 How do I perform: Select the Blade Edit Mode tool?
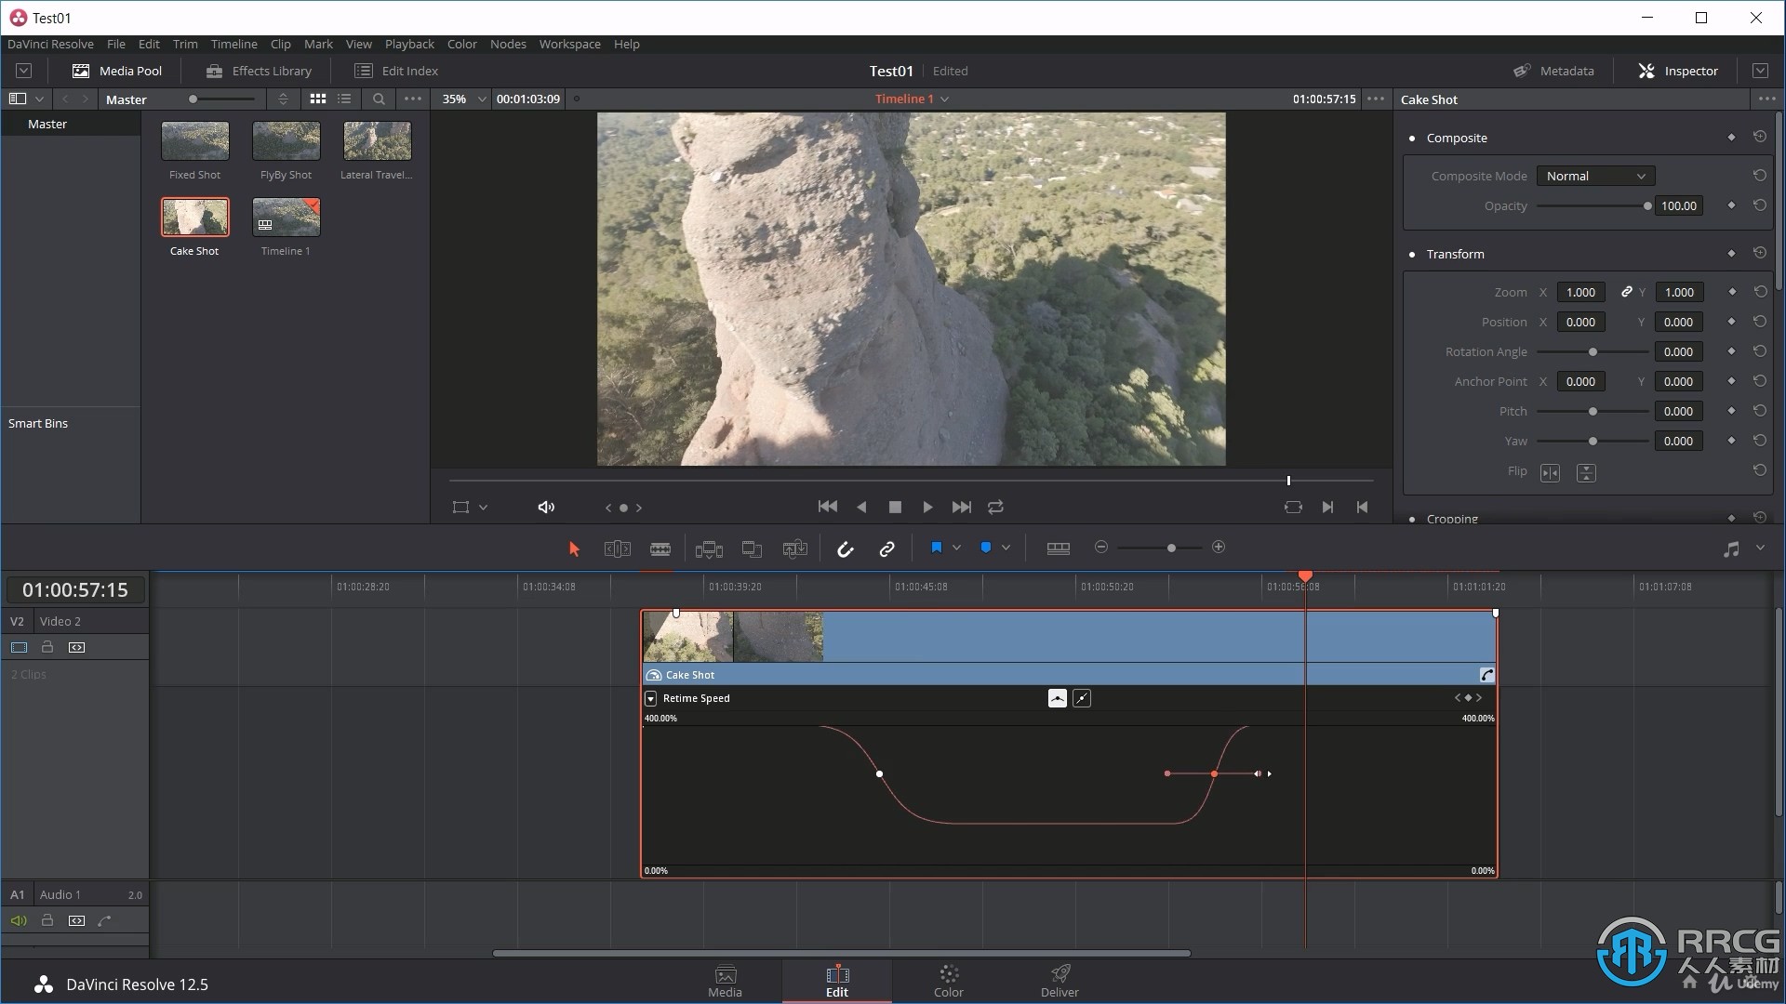pos(660,548)
